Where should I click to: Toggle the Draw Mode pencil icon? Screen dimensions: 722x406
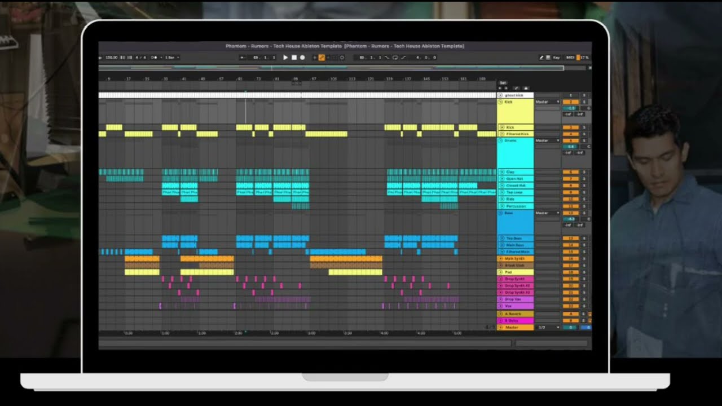pos(541,58)
